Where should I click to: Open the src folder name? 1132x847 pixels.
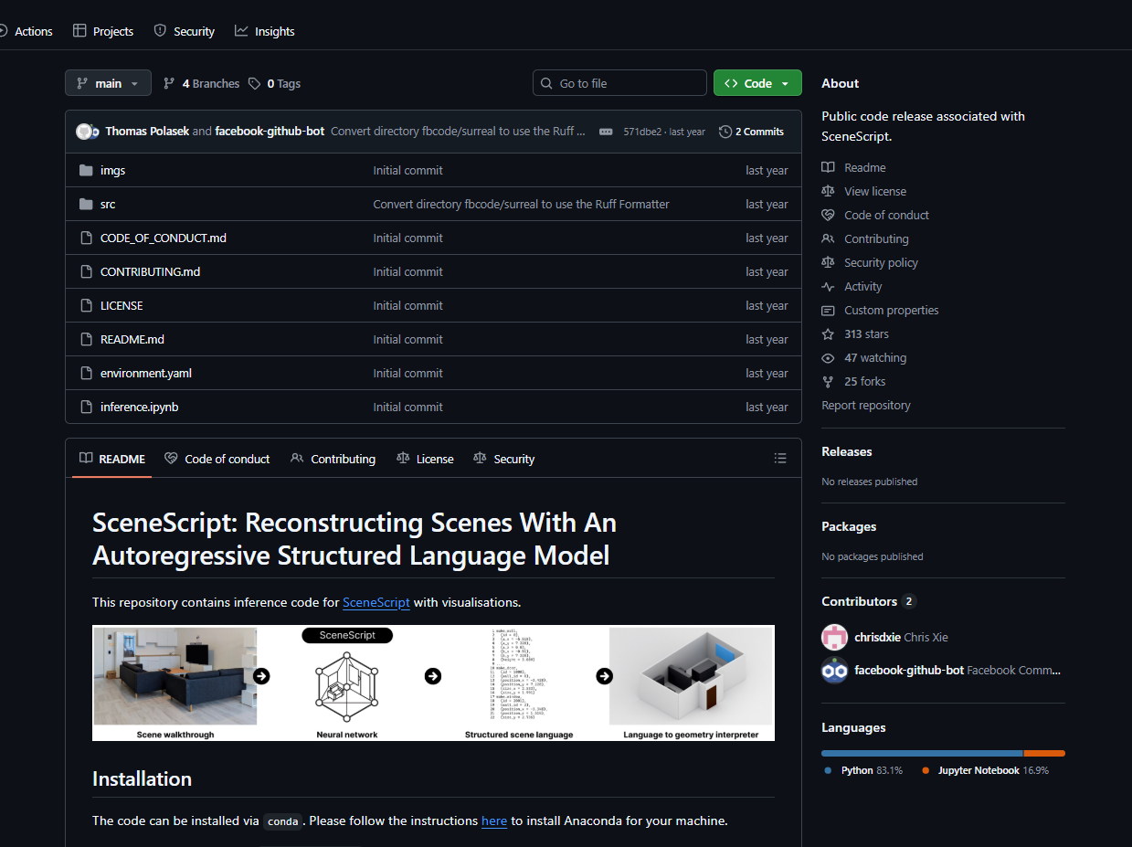(x=108, y=204)
